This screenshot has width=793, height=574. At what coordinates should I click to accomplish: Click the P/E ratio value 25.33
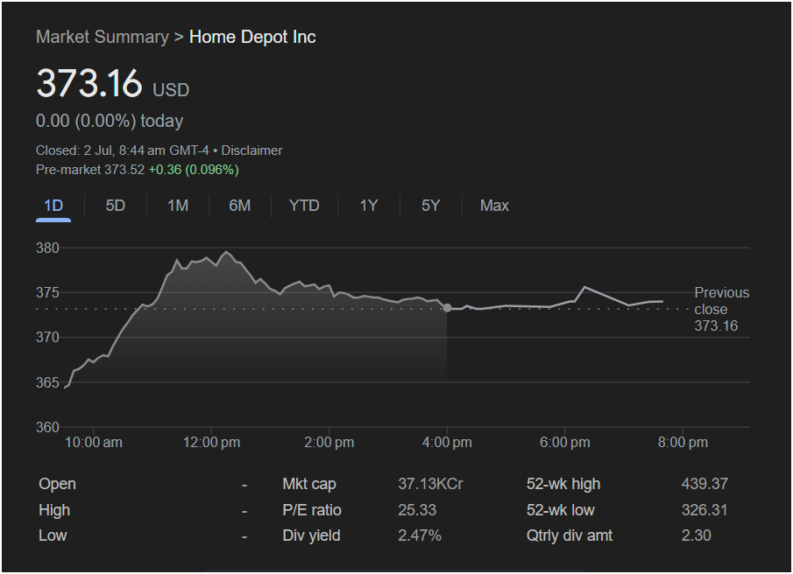(x=417, y=510)
